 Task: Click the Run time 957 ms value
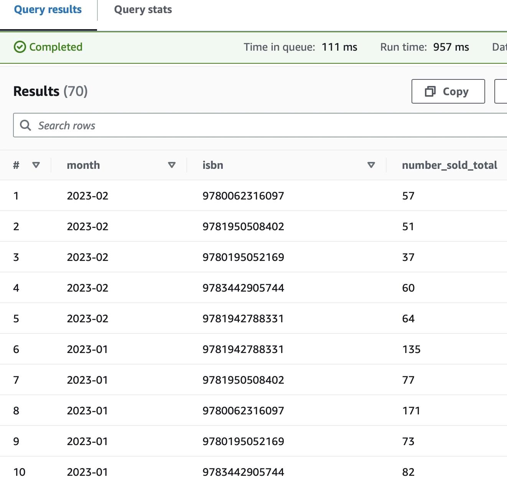[451, 47]
